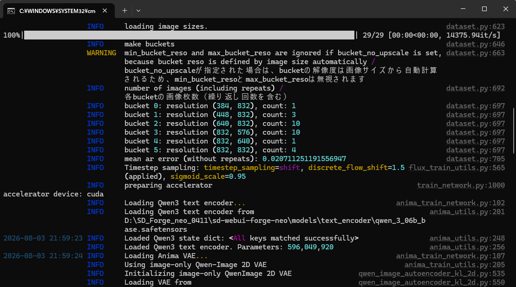Click the timestep_sampling=shift text
The height and width of the screenshot is (287, 516).
tap(252, 168)
